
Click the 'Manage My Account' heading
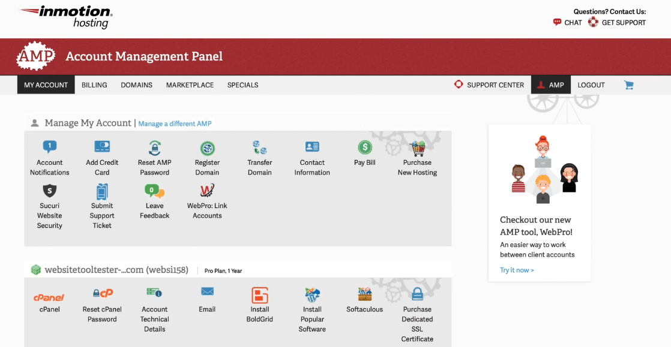(88, 123)
